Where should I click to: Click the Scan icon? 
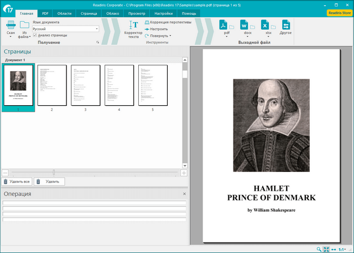pyautogui.click(x=11, y=24)
